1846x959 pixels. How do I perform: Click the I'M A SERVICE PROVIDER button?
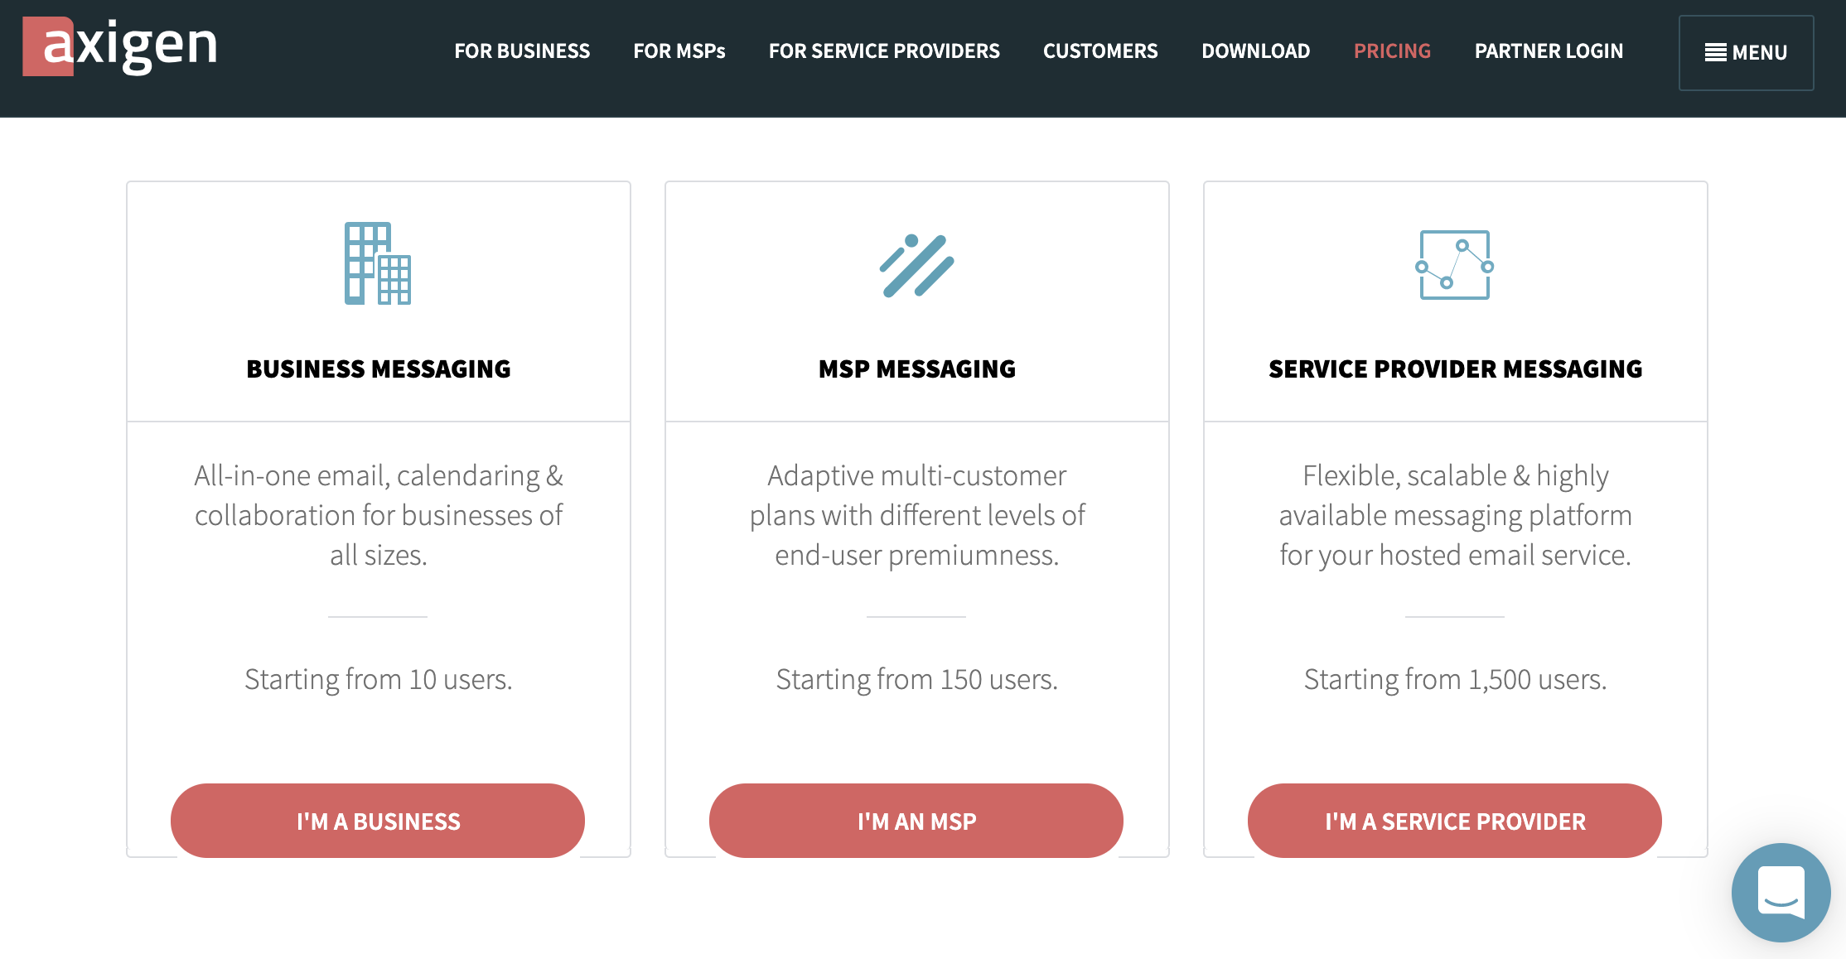(1453, 820)
